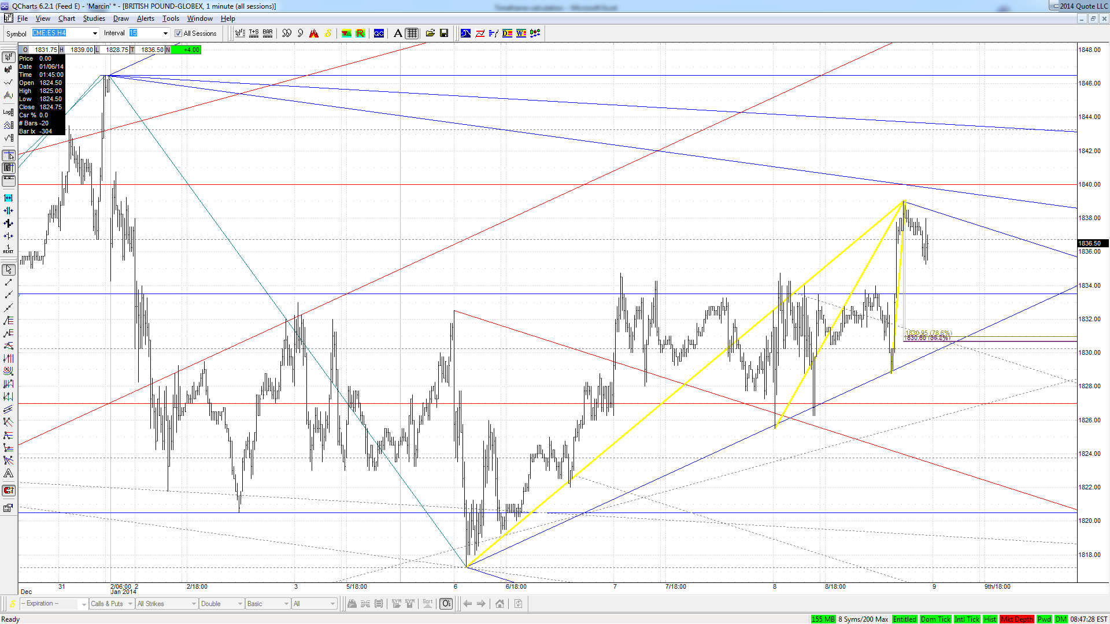Open the Interval dropdown

coord(149,34)
